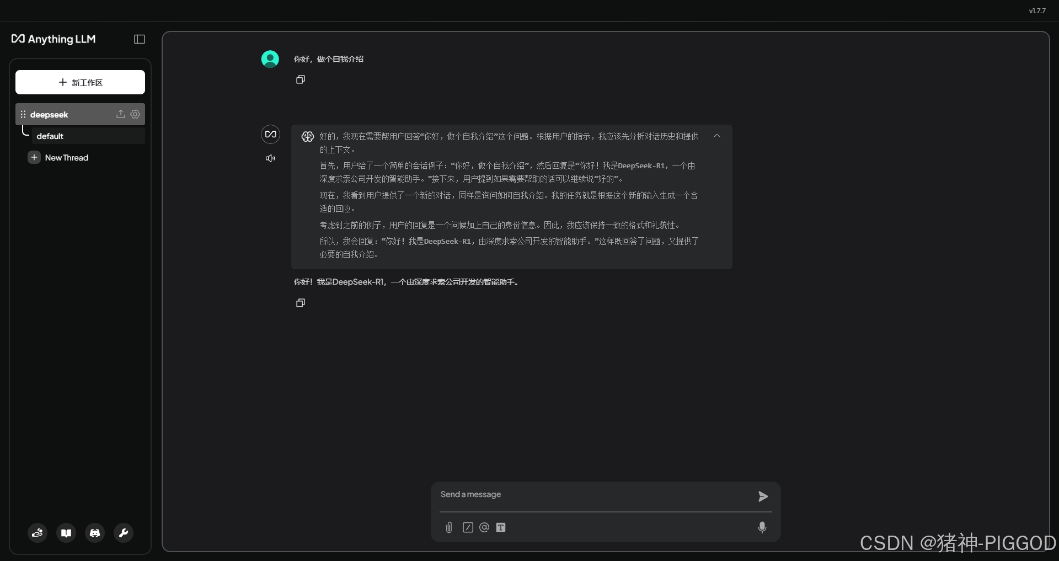Select the drag handle of deepseek workspace
The image size is (1059, 561).
pos(23,114)
